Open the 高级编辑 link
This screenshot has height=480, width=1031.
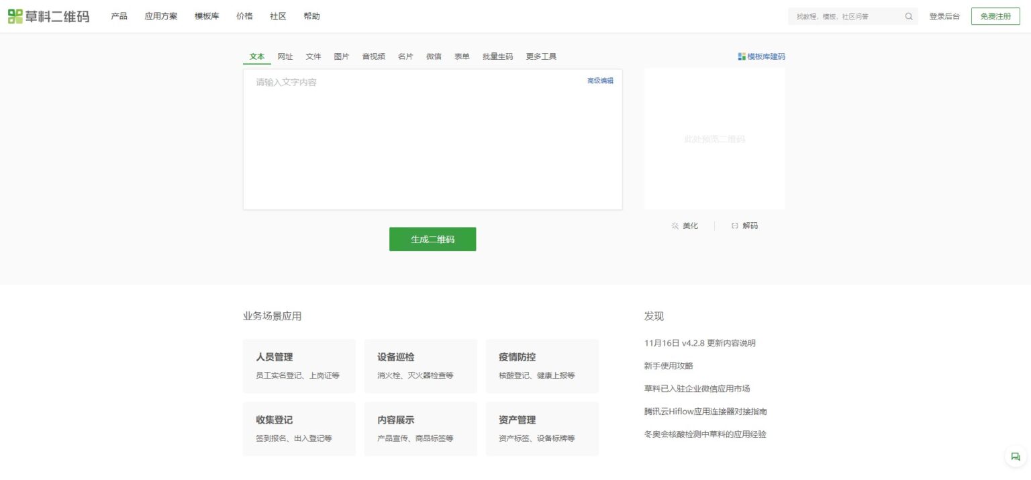[600, 81]
